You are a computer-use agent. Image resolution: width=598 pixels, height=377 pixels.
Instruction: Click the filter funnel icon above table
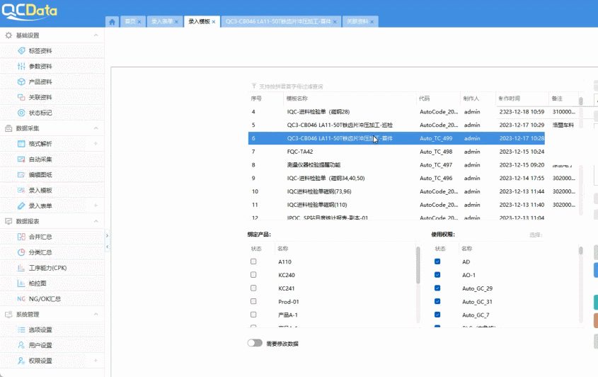coord(254,86)
